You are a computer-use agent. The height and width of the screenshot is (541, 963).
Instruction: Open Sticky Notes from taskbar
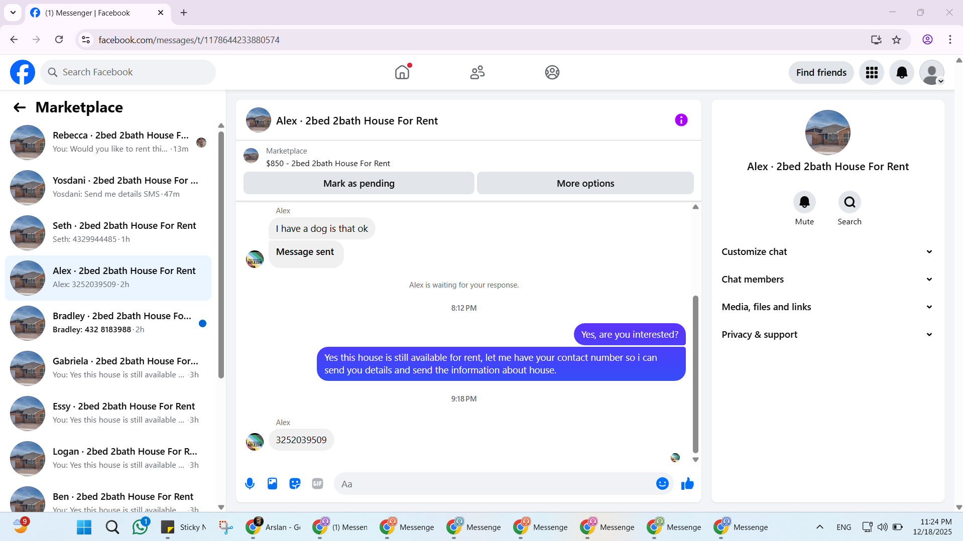183,527
